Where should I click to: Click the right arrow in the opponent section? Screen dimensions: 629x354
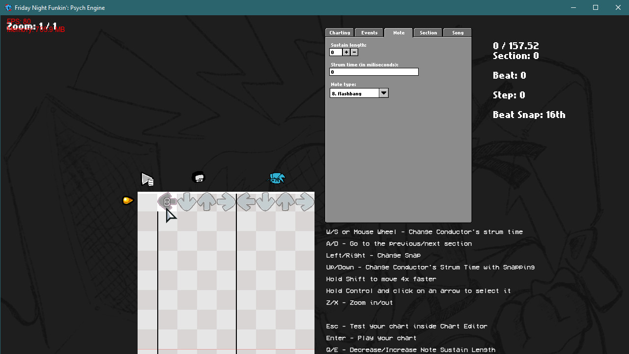226,202
